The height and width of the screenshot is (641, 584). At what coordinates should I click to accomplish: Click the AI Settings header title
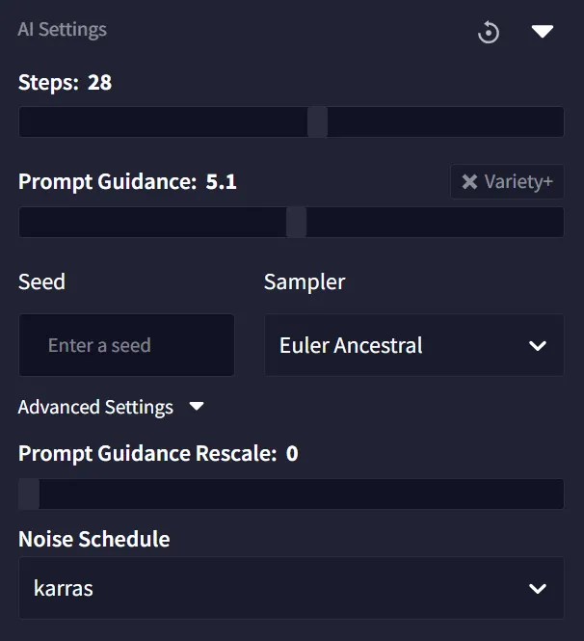(x=62, y=30)
